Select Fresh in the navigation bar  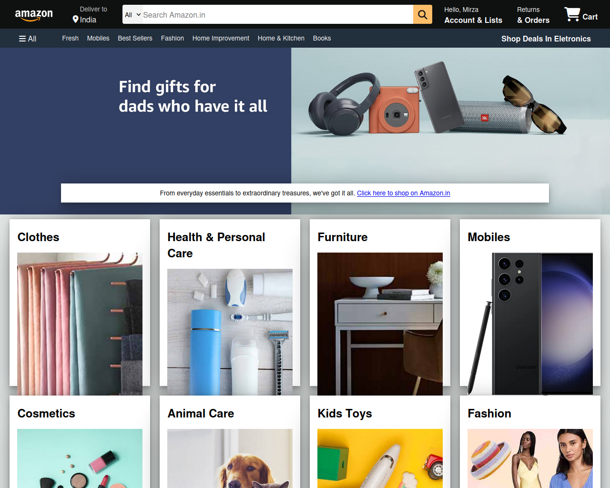[70, 38]
